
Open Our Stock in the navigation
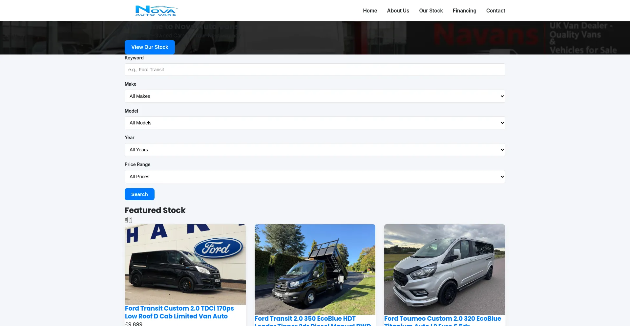(431, 11)
